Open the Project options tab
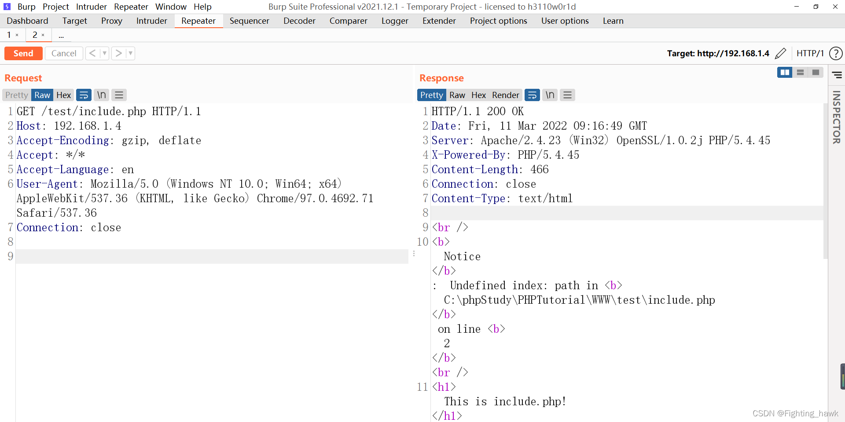Viewport: 845px width, 422px height. click(x=499, y=21)
